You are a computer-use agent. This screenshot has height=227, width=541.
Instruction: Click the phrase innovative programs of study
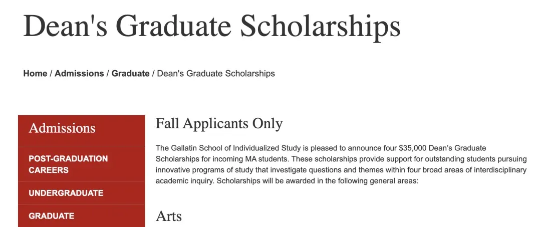point(201,170)
